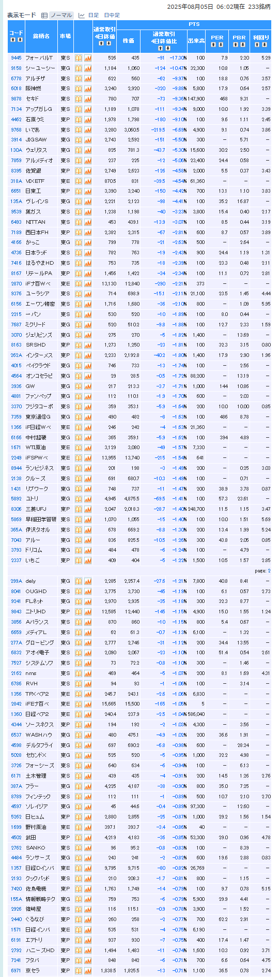Sort descending by PBR column
The width and height of the screenshot is (279, 977).
(242, 45)
